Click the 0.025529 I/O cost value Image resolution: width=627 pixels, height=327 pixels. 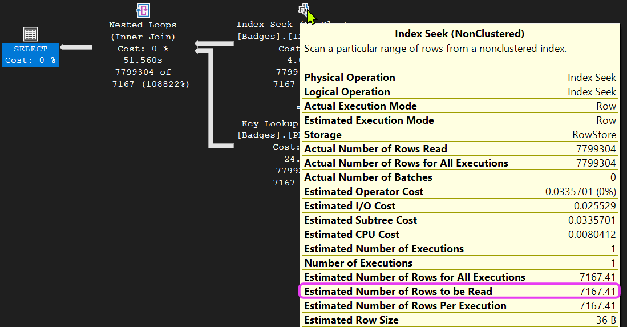(595, 206)
